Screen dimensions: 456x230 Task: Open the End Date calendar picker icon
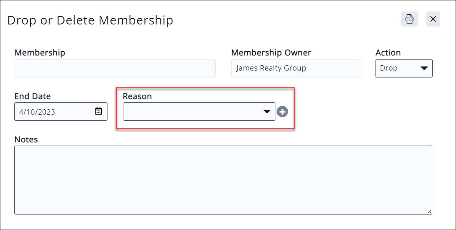98,111
